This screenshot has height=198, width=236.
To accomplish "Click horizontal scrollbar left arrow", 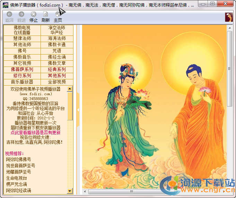I will click(x=85, y=191).
